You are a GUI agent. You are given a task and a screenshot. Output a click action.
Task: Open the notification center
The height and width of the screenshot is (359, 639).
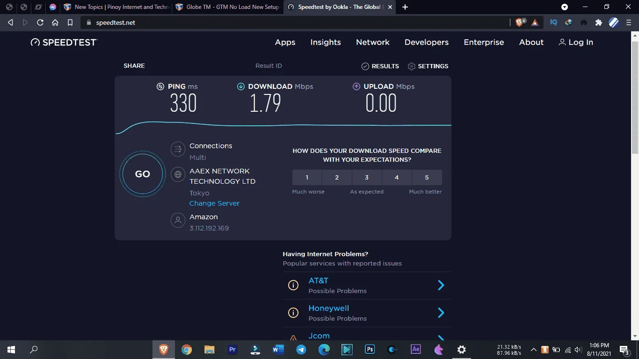(x=624, y=350)
